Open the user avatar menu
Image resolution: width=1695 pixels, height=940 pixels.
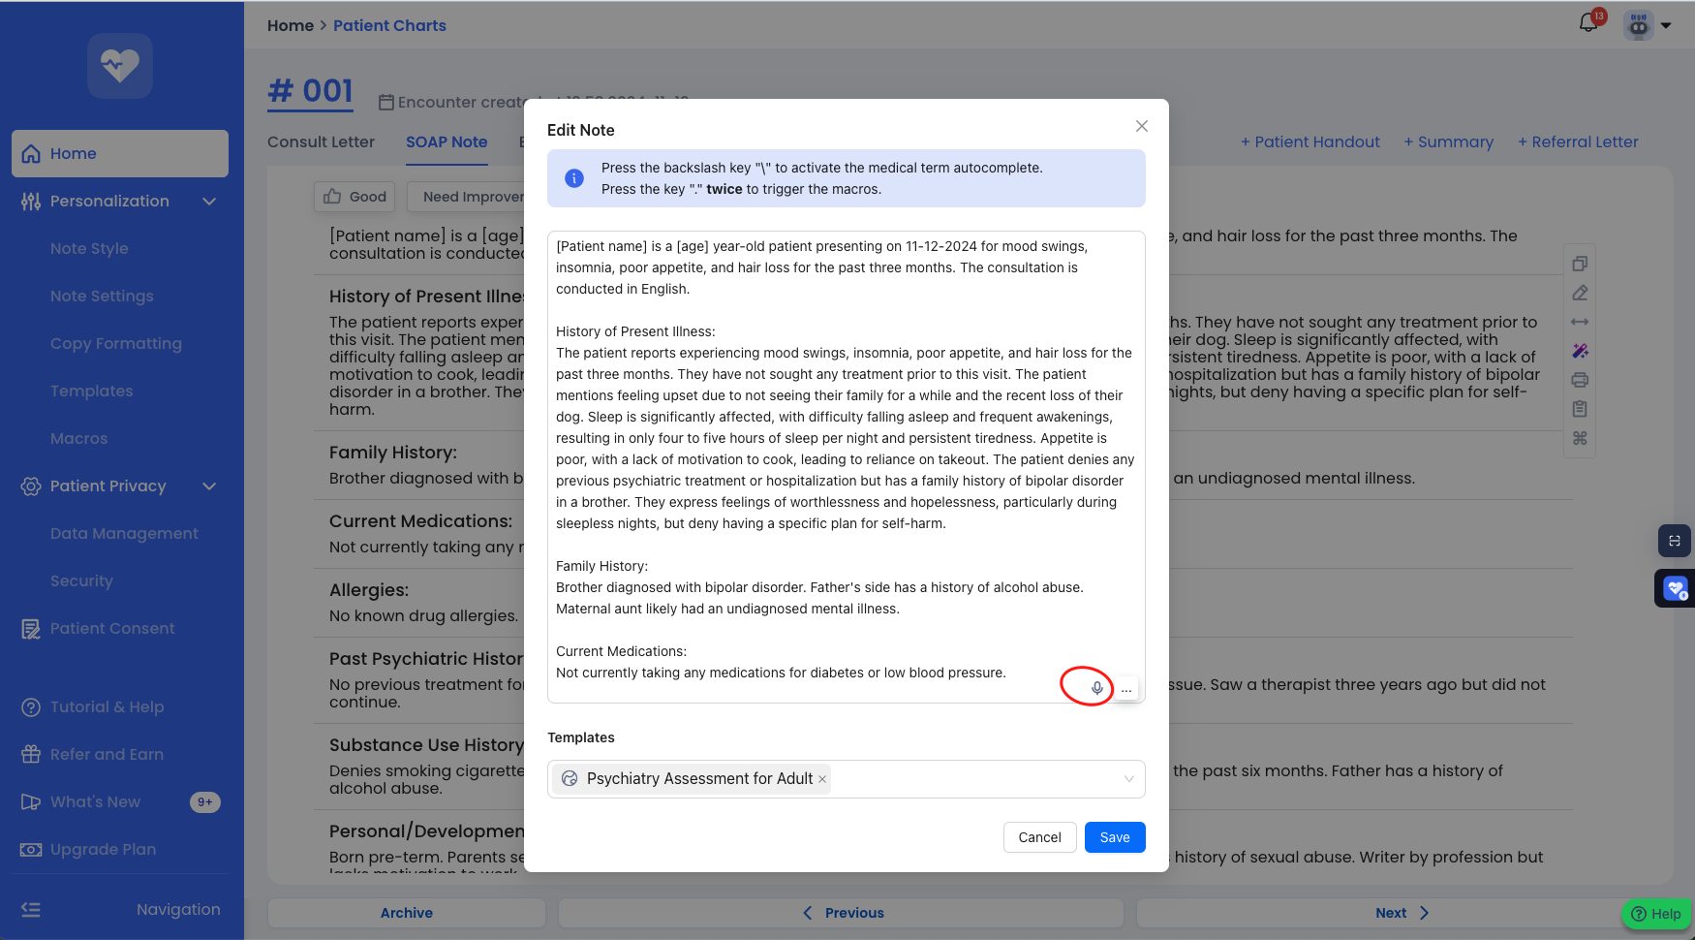click(1639, 25)
